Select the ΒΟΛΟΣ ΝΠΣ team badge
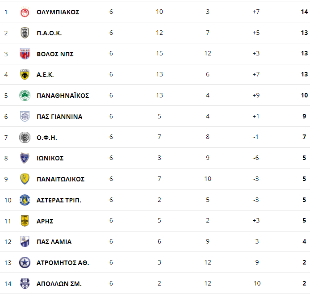310x294 pixels. pos(25,54)
